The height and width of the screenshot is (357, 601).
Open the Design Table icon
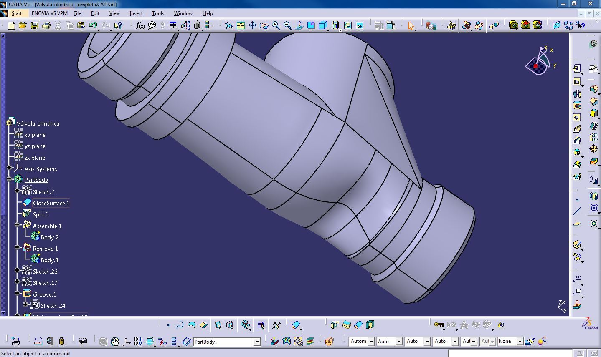[173, 26]
